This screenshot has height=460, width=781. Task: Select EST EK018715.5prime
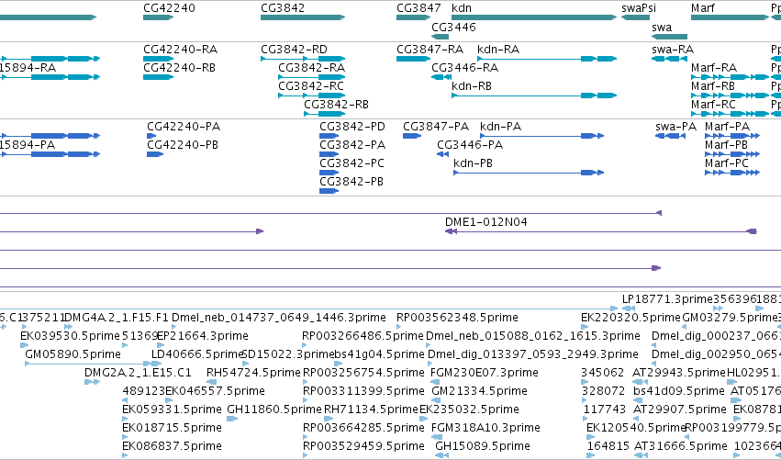[172, 428]
